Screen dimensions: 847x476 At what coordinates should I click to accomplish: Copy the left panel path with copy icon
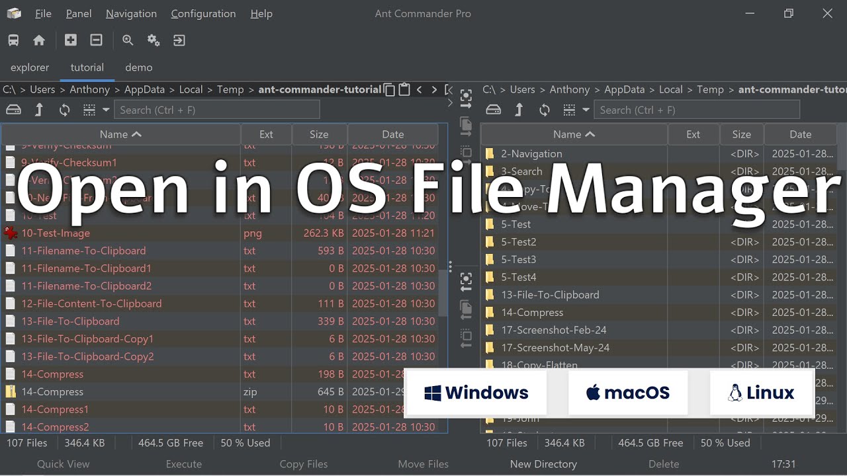point(389,89)
